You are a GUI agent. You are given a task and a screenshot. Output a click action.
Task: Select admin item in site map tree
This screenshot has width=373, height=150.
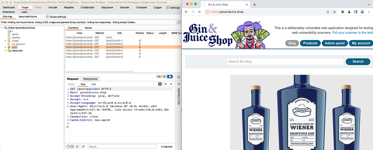[x=15, y=34]
